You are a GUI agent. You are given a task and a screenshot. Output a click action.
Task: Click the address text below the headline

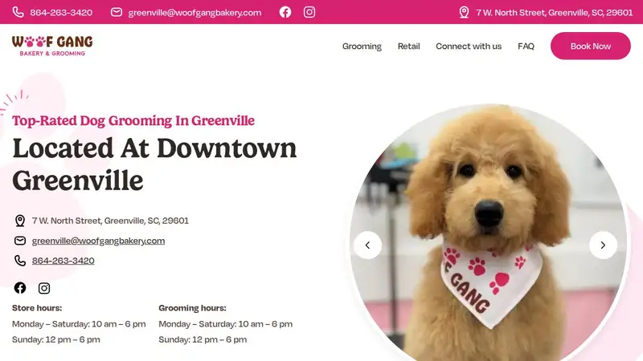pyautogui.click(x=110, y=221)
